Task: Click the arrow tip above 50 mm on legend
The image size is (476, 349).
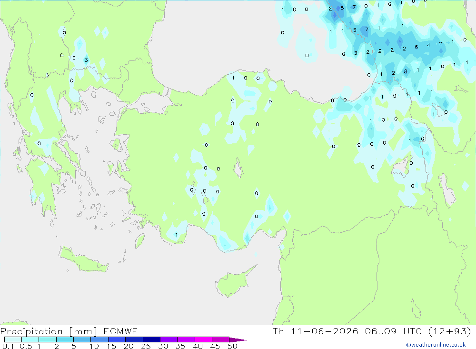Action: click(238, 339)
